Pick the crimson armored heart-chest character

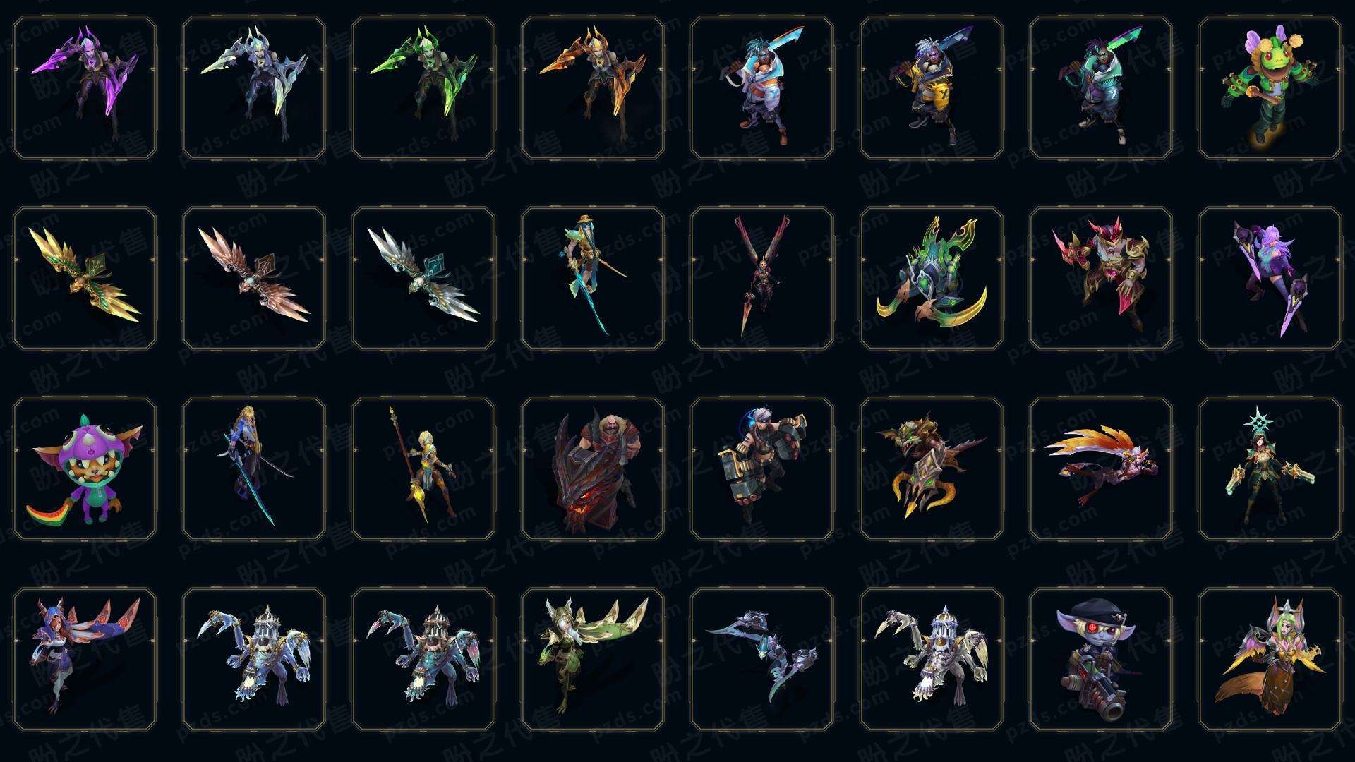pos(1101,278)
